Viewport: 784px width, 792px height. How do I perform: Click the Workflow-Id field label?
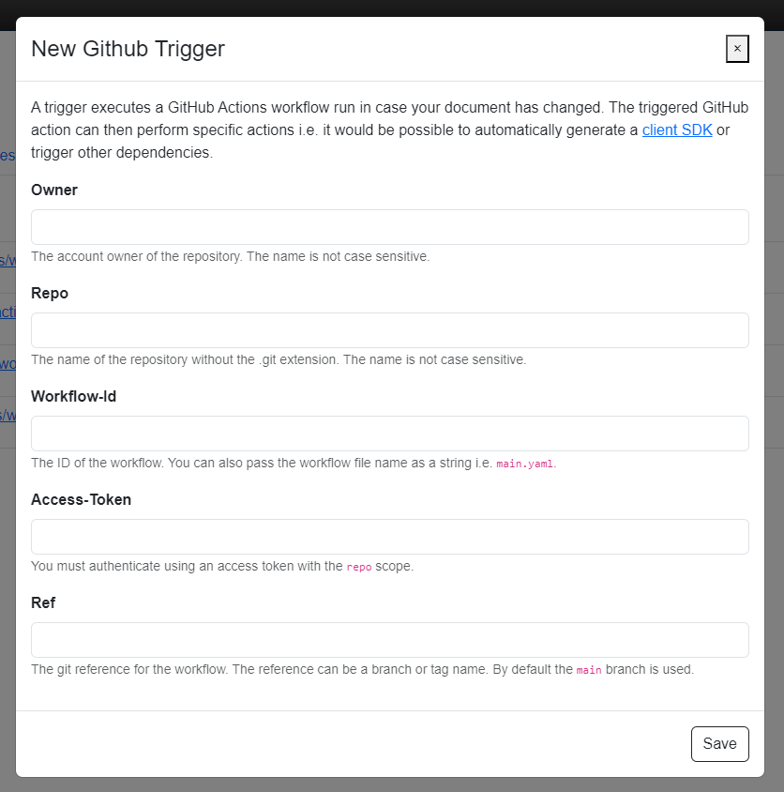tap(74, 397)
